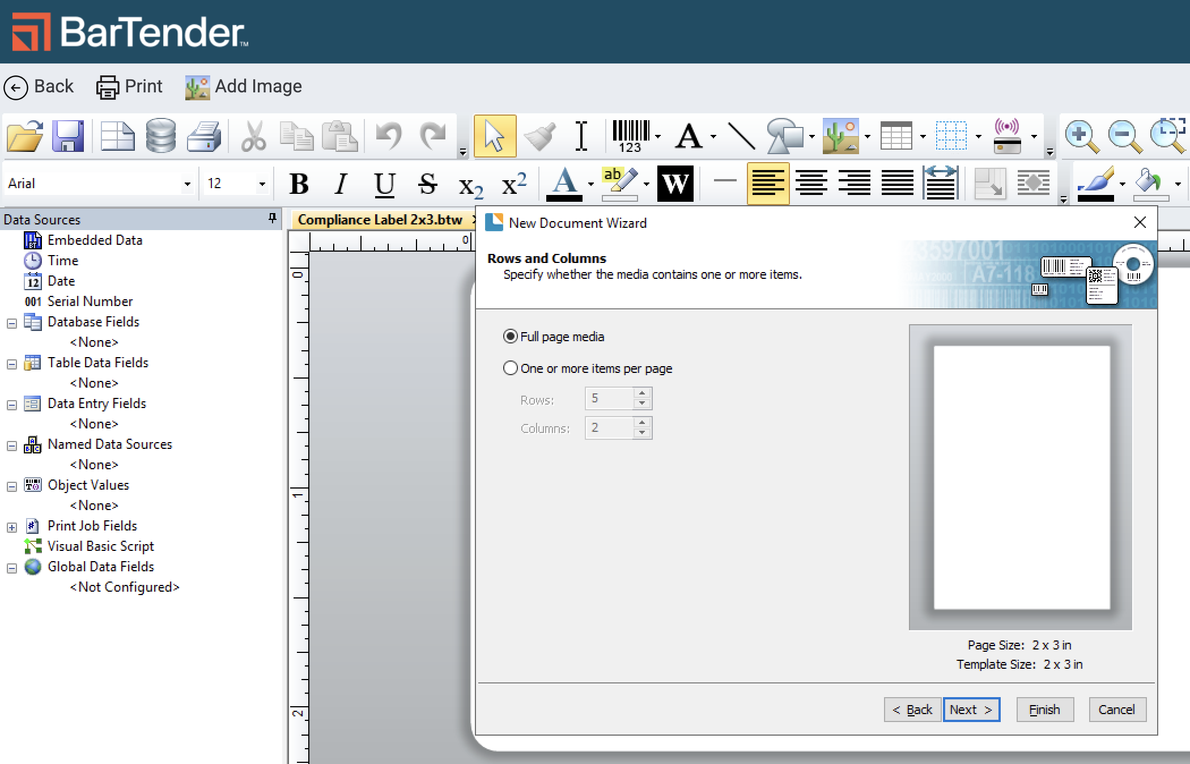Screen dimensions: 1190x764
Task: Click the Zoom In magnifier icon
Action: click(1081, 136)
